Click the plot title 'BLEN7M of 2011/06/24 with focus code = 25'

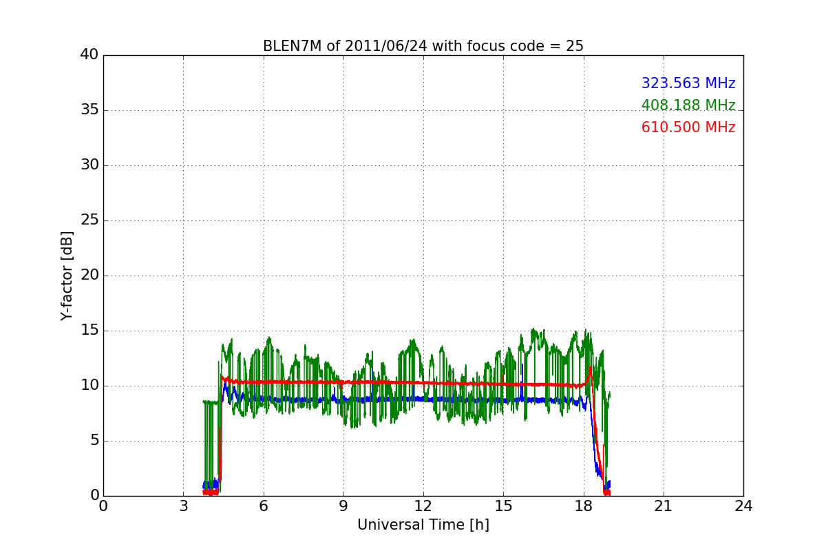tap(423, 46)
